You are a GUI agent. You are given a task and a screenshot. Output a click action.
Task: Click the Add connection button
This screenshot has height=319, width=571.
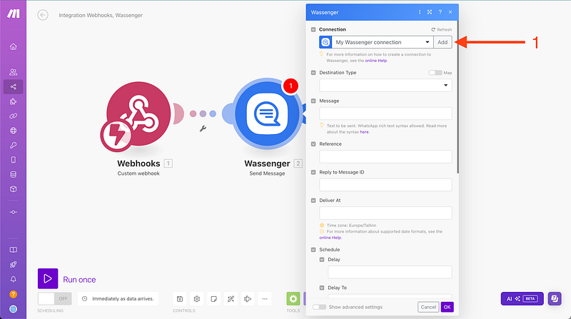(x=443, y=42)
